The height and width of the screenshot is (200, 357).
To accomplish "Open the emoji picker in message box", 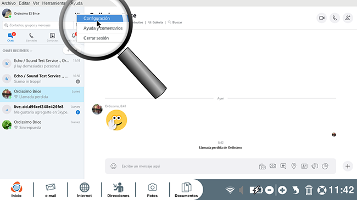I will point(113,166).
